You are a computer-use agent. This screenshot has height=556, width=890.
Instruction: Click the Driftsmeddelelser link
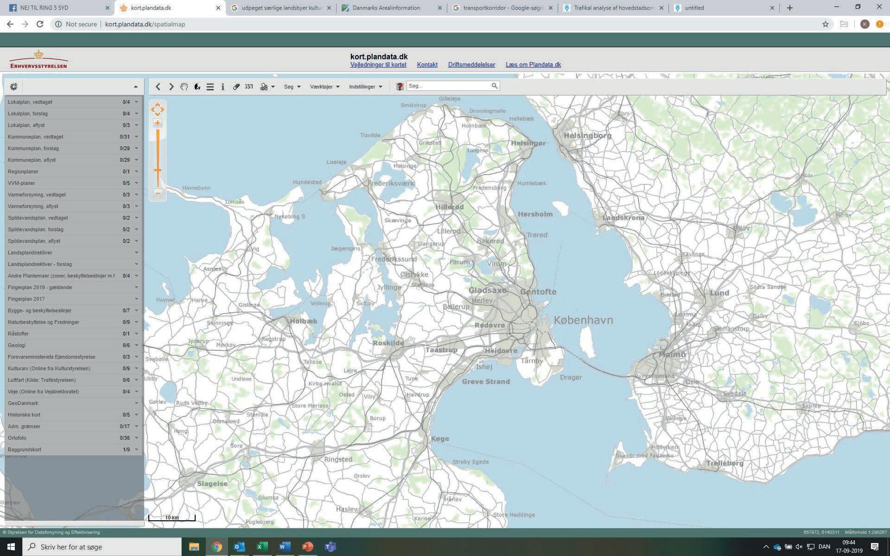point(471,65)
